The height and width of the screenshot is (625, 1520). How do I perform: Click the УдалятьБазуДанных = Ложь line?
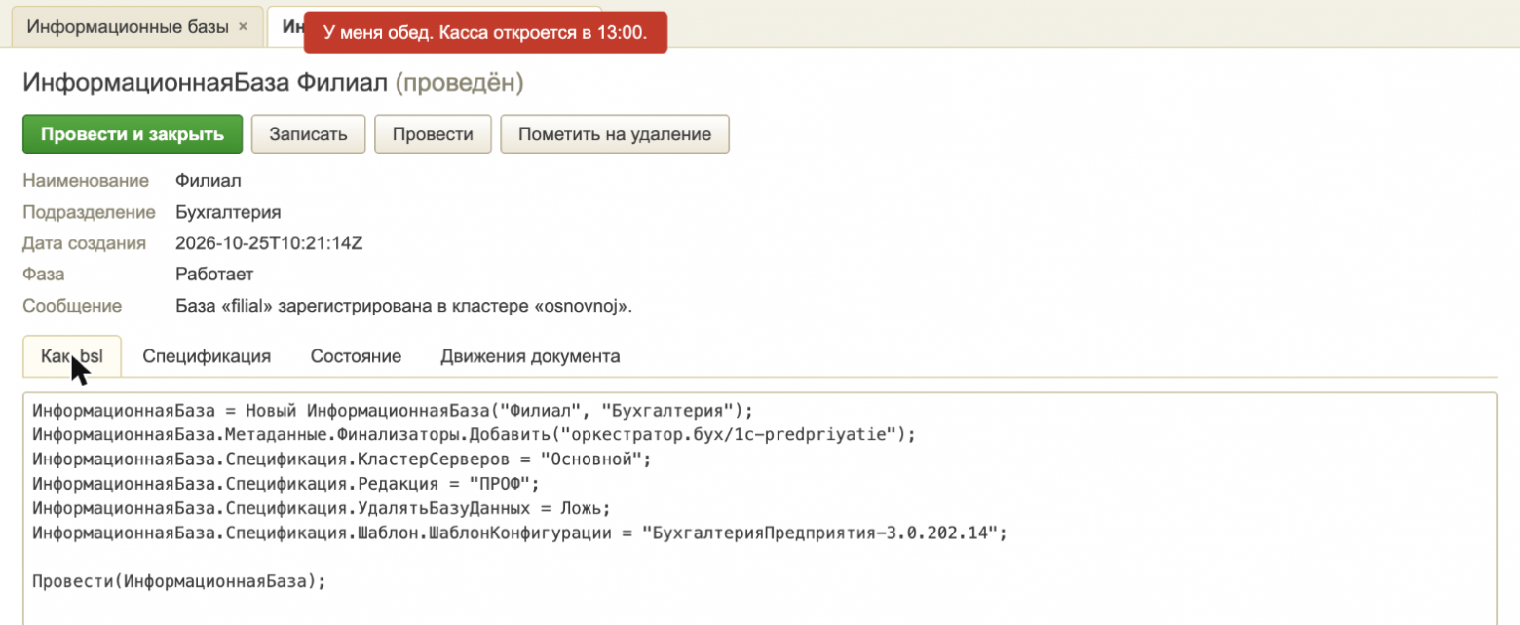pyautogui.click(x=322, y=508)
